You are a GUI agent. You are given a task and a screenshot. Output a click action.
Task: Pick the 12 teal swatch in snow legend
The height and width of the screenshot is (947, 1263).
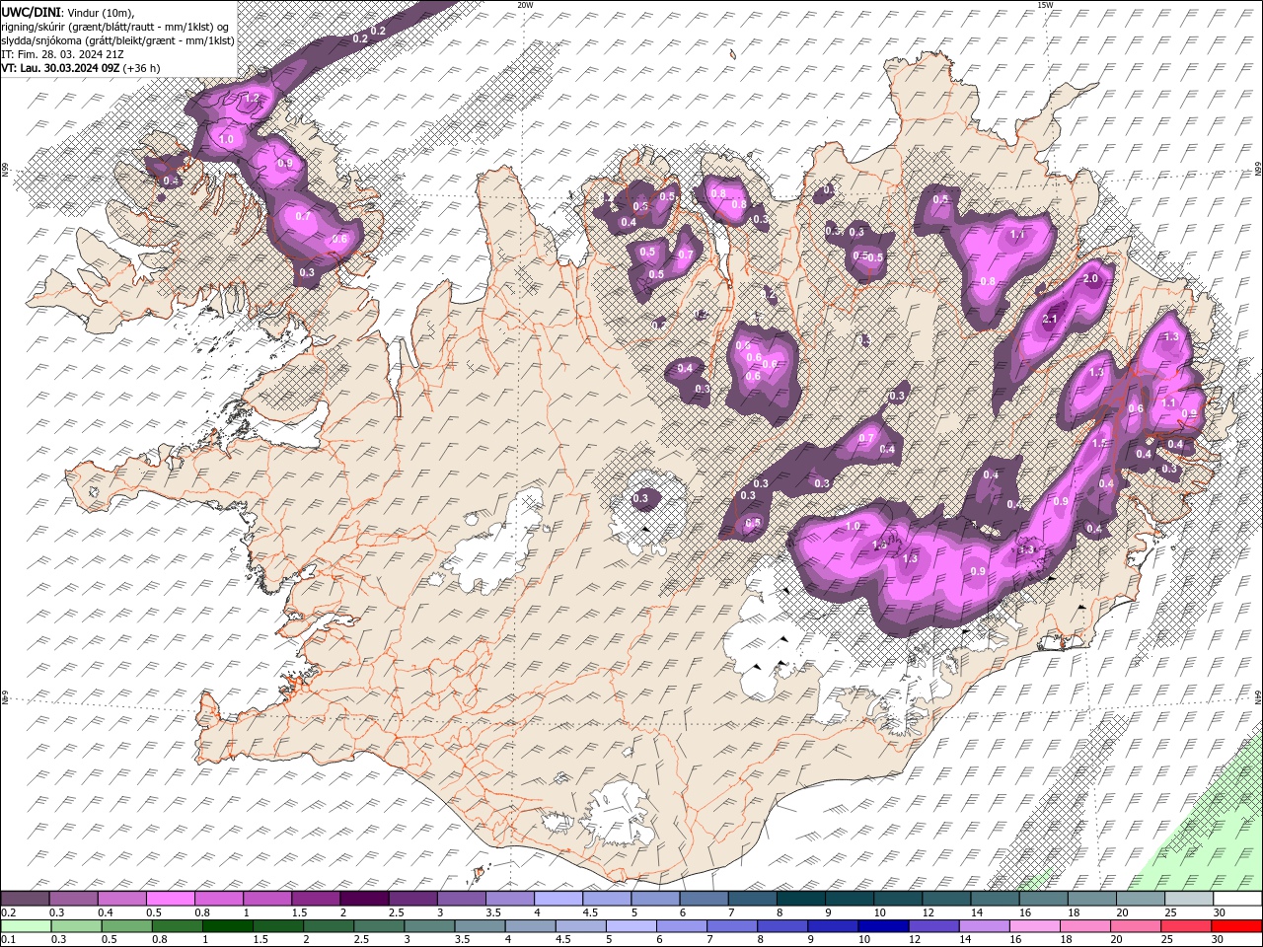point(947,899)
